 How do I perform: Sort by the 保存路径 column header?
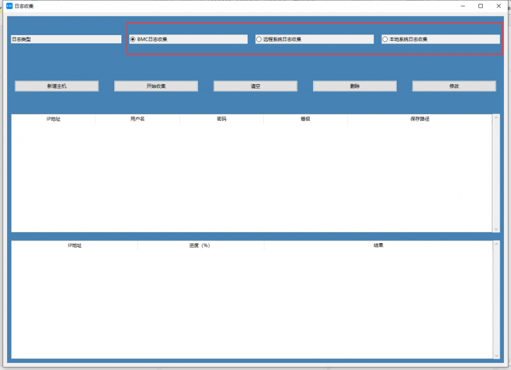[x=419, y=119]
